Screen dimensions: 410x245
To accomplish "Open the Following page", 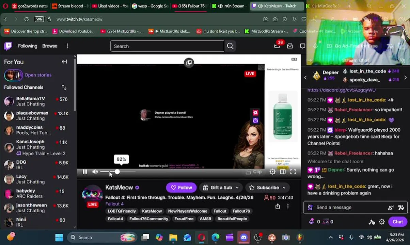I will point(28,46).
